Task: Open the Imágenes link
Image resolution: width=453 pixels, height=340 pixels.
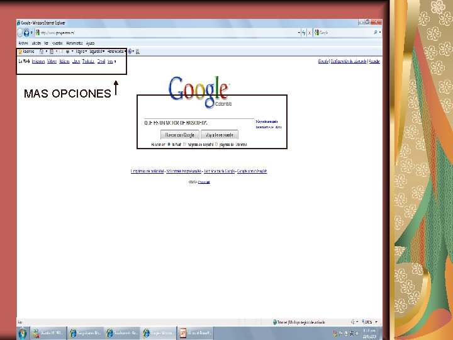Action: tap(38, 61)
